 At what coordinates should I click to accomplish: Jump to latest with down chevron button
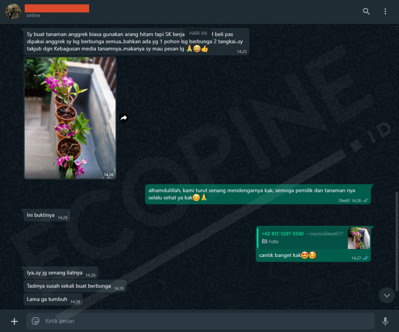point(387,295)
